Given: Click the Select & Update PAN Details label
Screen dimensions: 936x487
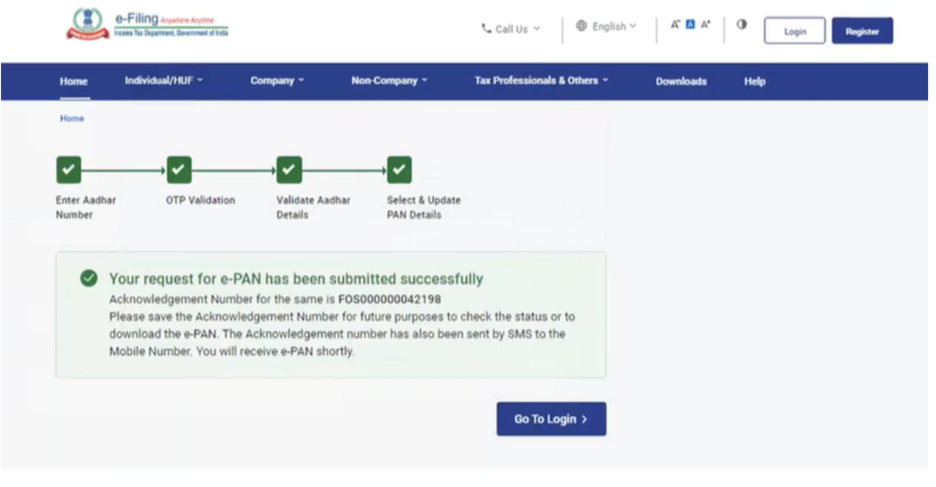Looking at the screenshot, I should click(x=424, y=207).
